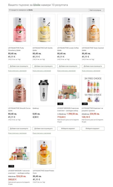
Task: Open Smooth Cocoa shake product image
Action: tap(19, 90)
